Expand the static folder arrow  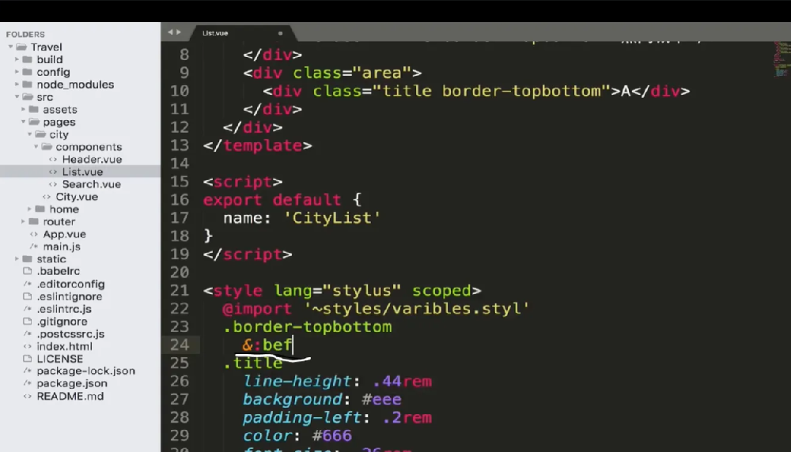17,259
